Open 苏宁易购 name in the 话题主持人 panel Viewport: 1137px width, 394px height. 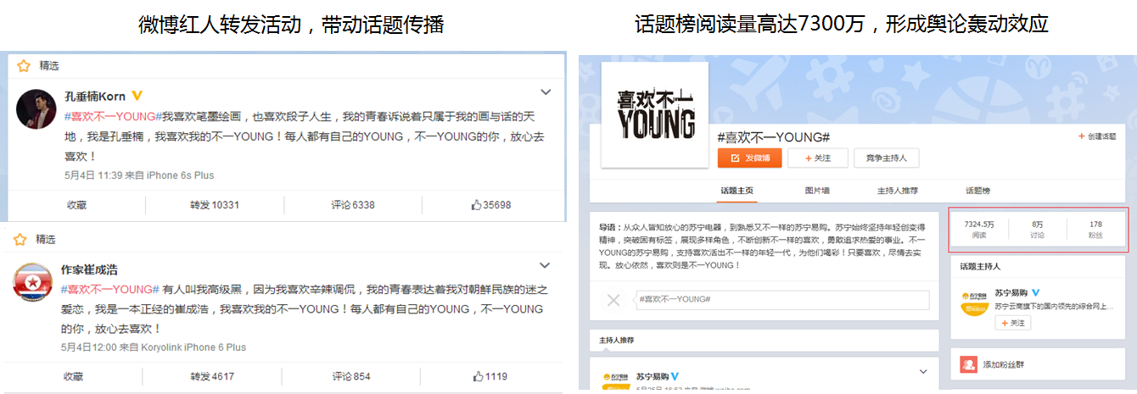[x=1010, y=292]
